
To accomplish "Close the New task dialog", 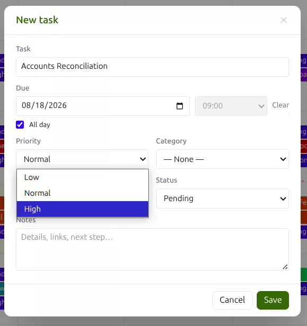I will pos(284,20).
